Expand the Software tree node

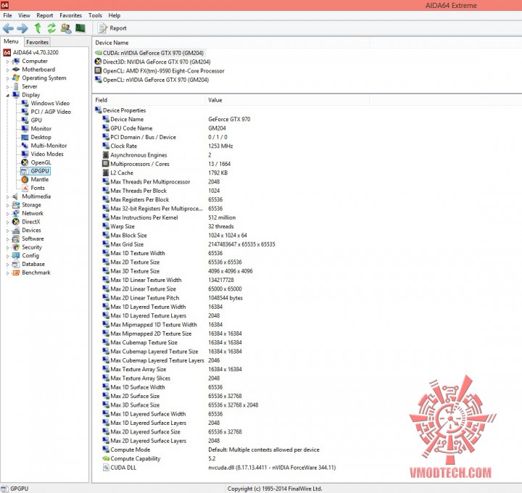7,239
